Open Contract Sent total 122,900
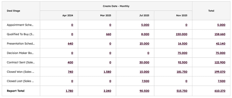Screen dimensions: 232x98 click(x=220, y=63)
